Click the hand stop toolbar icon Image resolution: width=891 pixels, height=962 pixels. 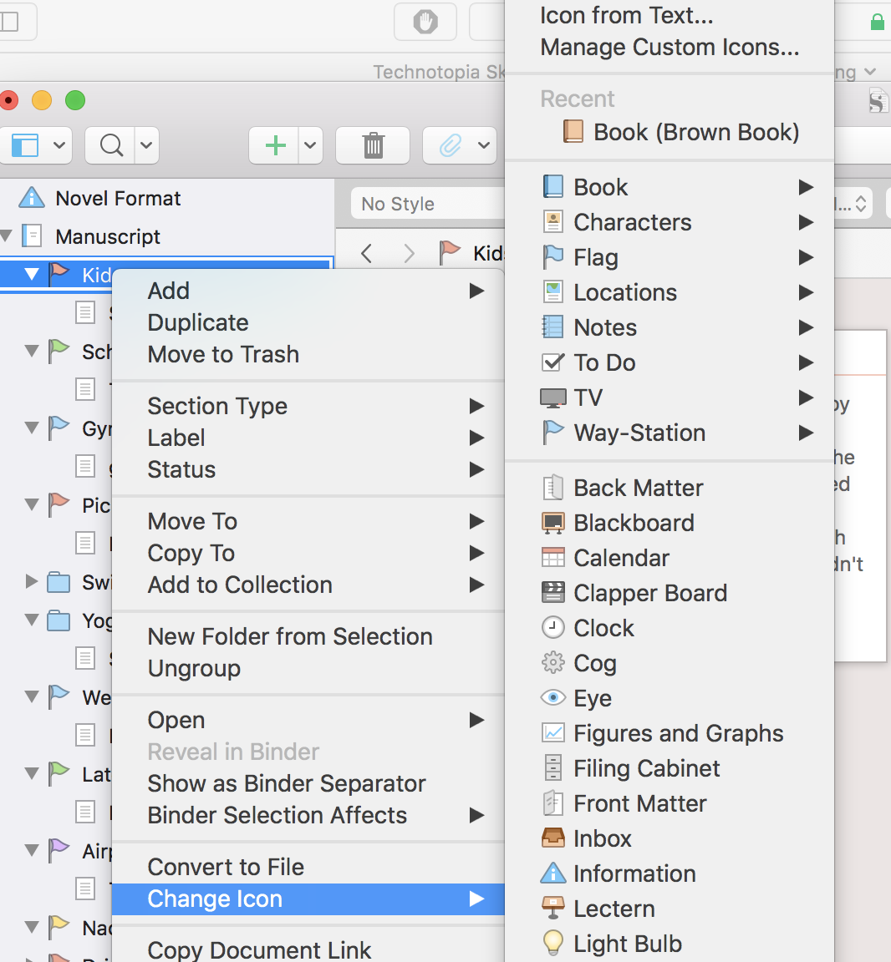pos(425,22)
